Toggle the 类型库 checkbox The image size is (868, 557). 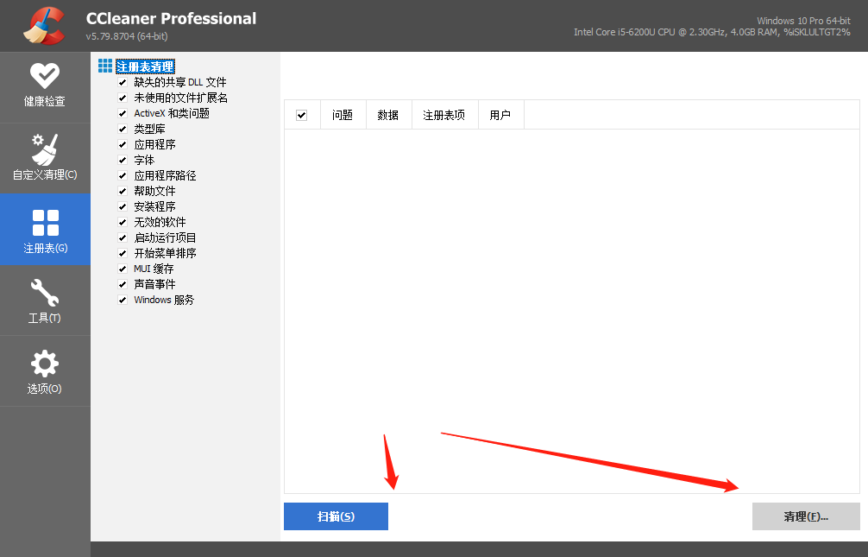point(123,130)
